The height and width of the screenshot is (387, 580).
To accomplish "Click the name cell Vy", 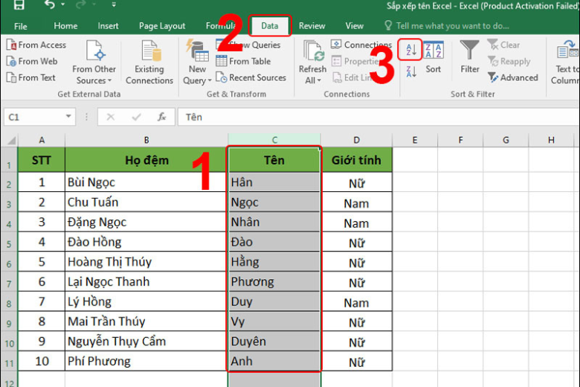I will click(274, 322).
